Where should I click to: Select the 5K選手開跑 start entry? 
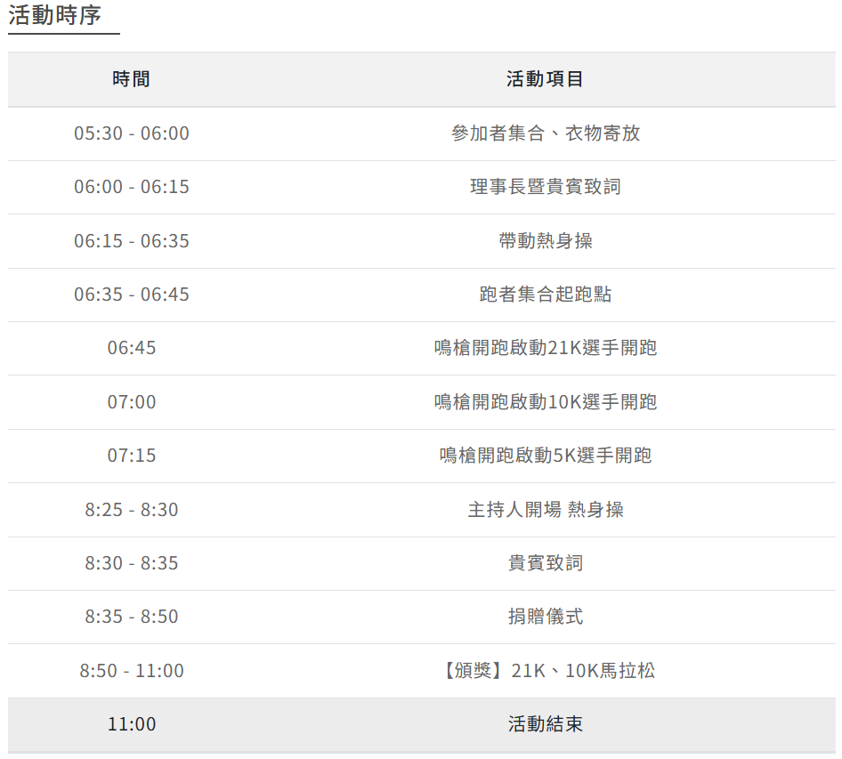[545, 456]
